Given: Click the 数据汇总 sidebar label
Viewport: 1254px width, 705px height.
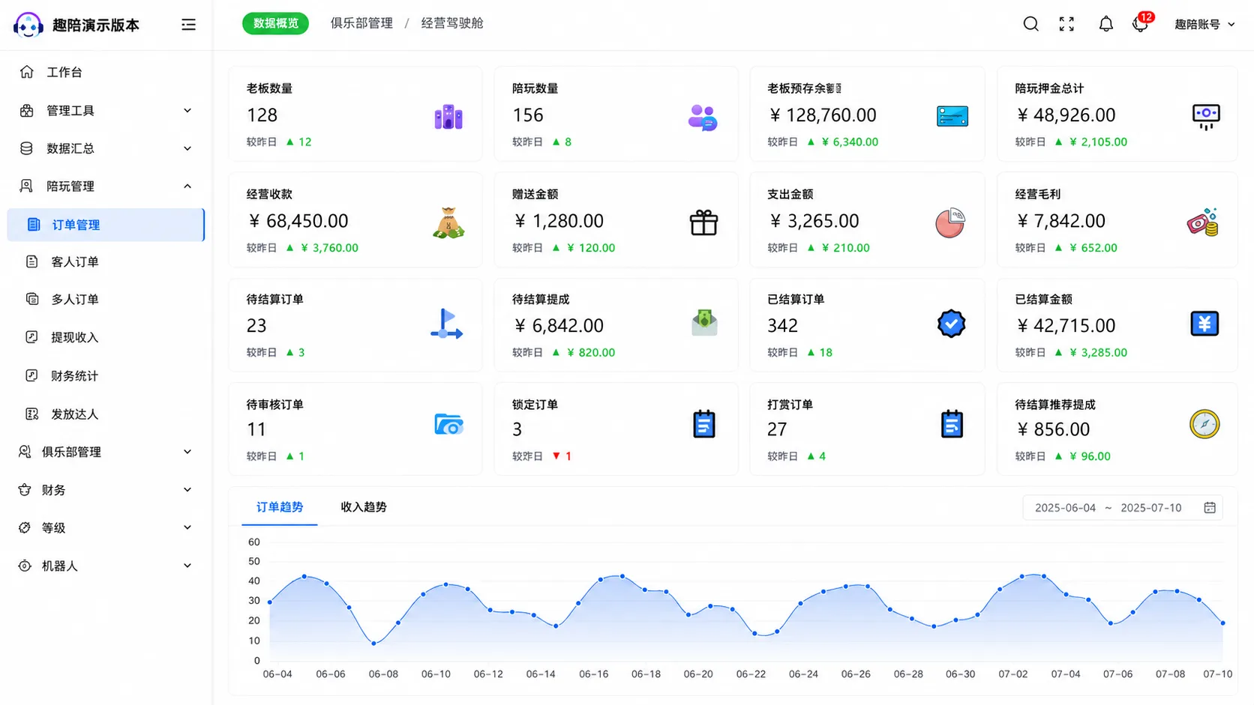Looking at the screenshot, I should 70,148.
